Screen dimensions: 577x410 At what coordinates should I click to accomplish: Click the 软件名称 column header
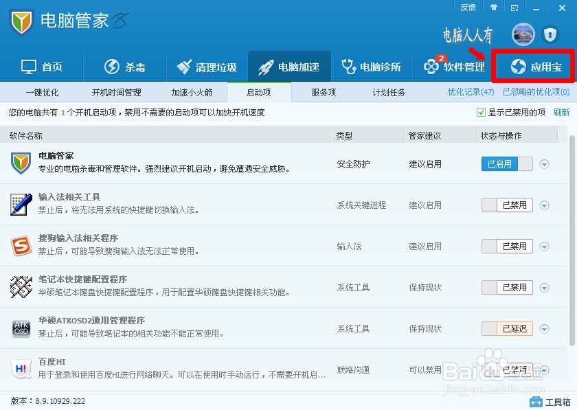[26, 136]
